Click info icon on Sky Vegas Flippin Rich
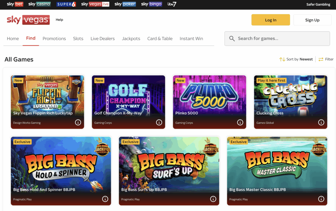 pos(78,122)
